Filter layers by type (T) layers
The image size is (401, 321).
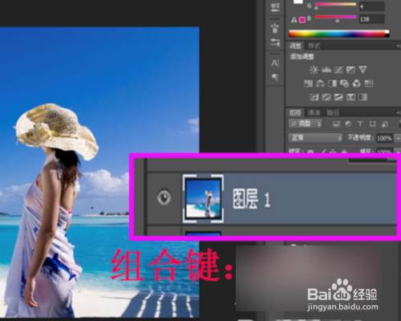pyautogui.click(x=360, y=124)
